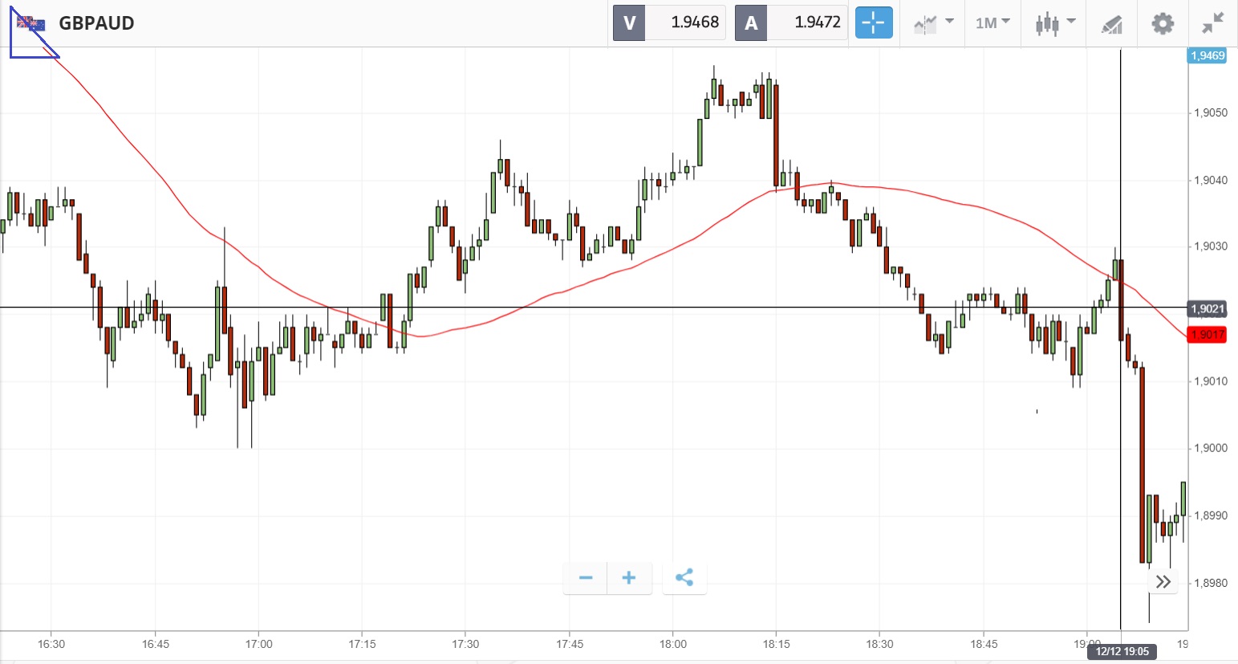Click the 16:30 time axis label

point(51,644)
